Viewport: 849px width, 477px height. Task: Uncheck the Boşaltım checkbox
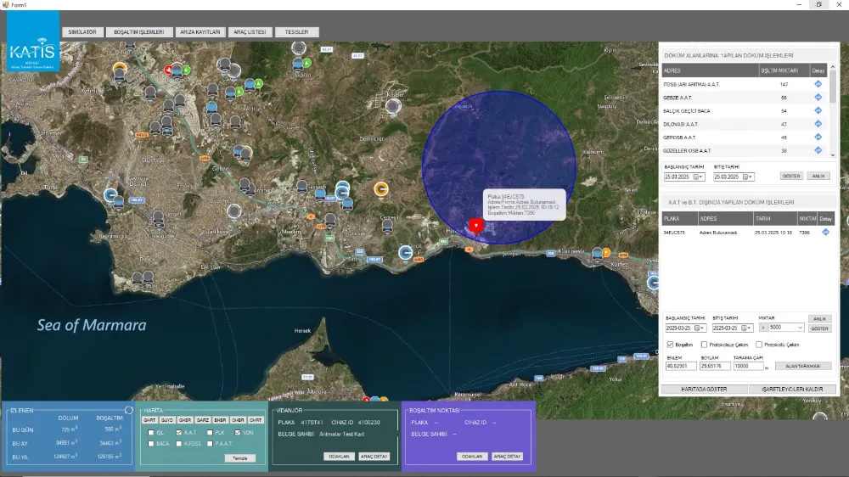671,345
